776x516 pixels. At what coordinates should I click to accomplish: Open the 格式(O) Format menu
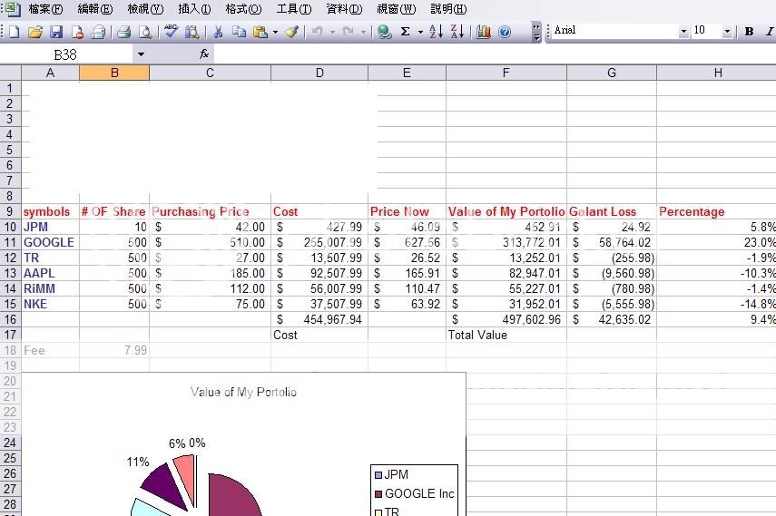pyautogui.click(x=243, y=9)
